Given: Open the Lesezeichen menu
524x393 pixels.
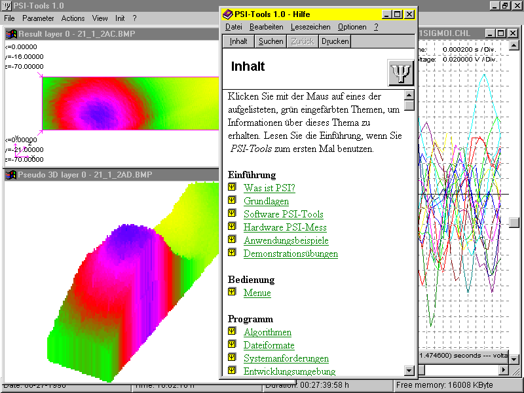Looking at the screenshot, I should (310, 27).
